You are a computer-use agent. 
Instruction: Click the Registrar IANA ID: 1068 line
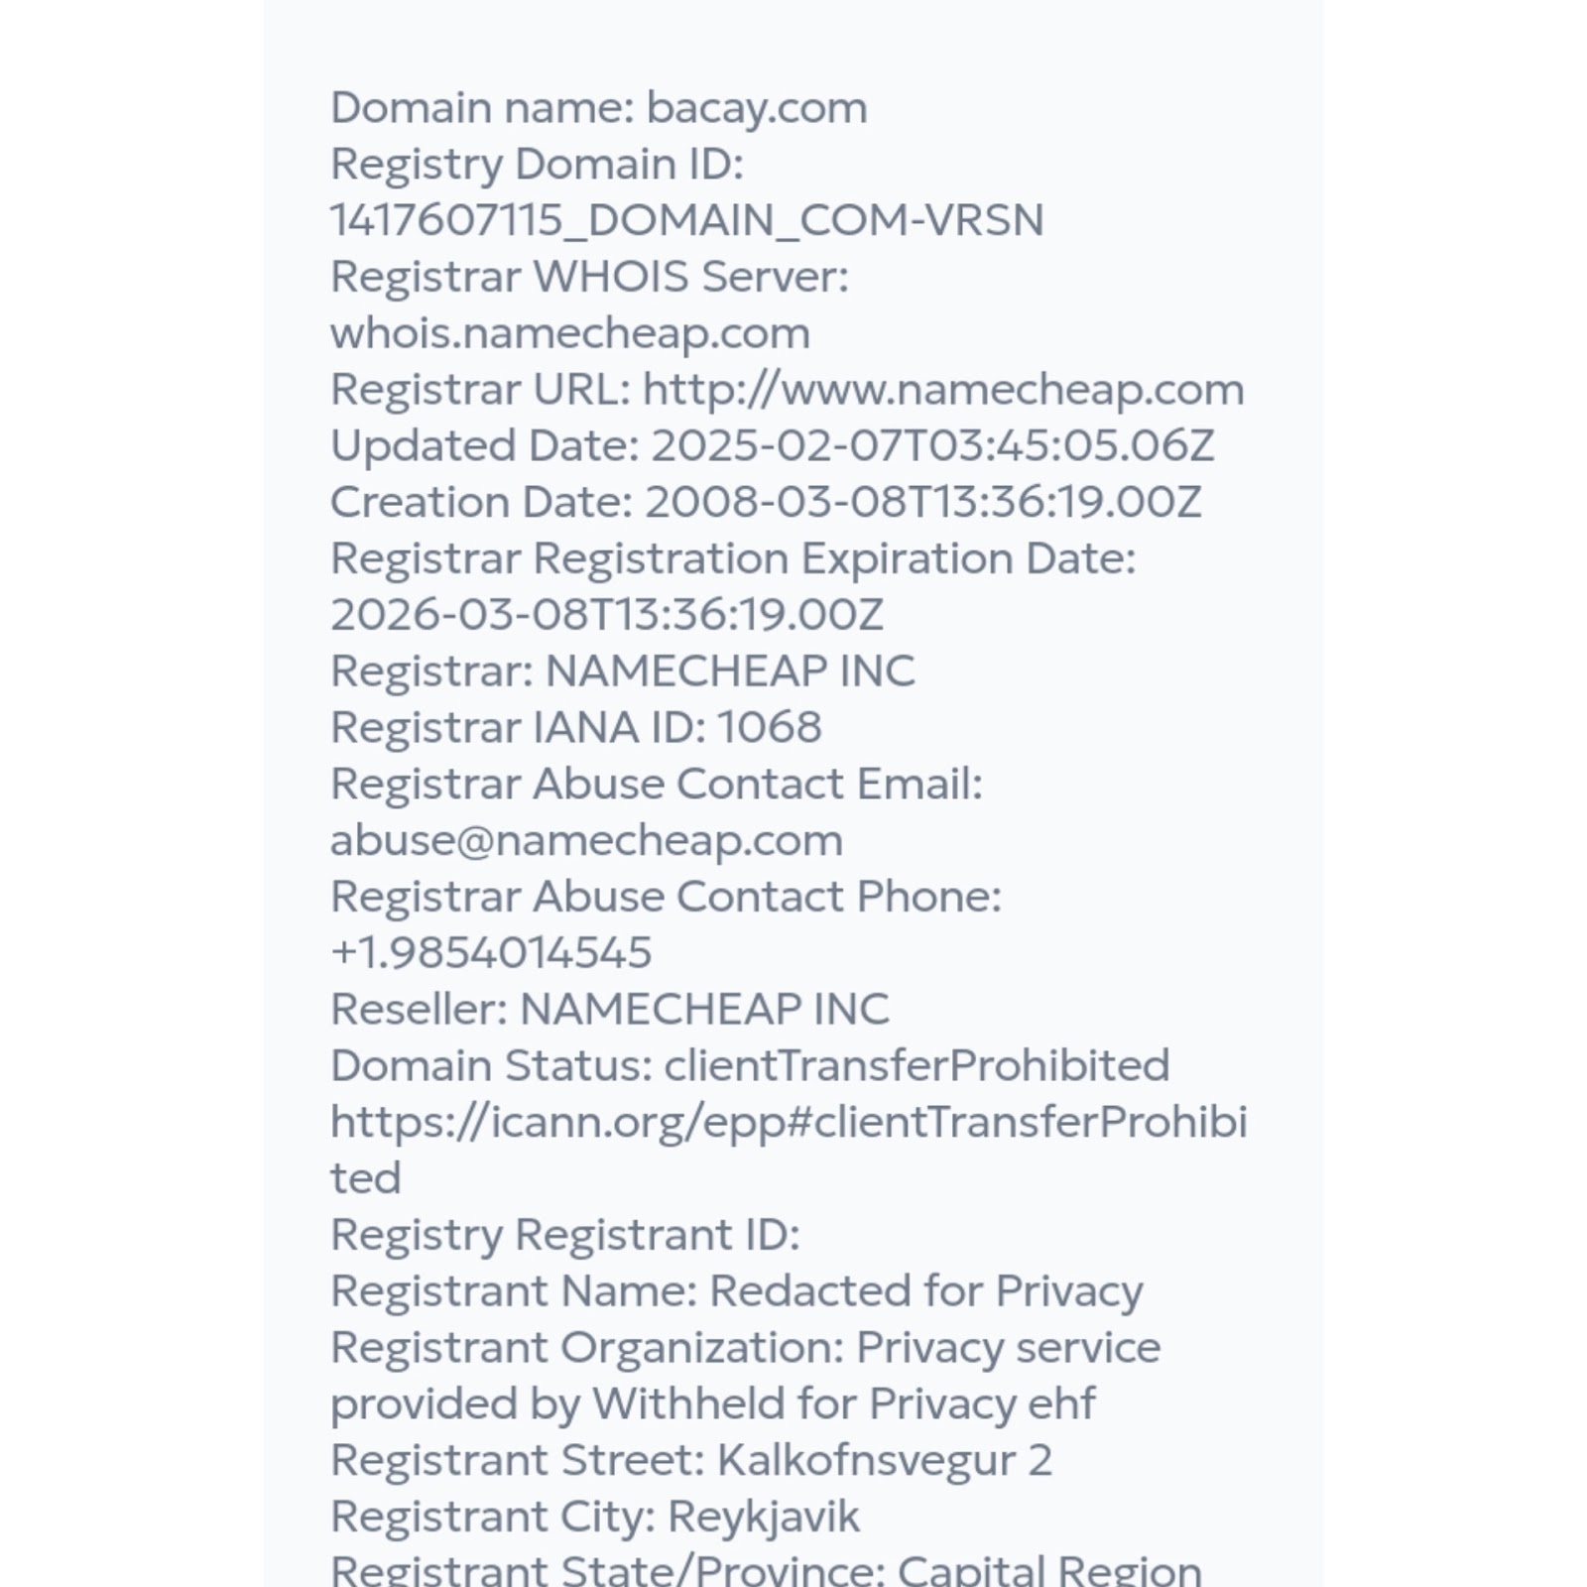pos(575,728)
